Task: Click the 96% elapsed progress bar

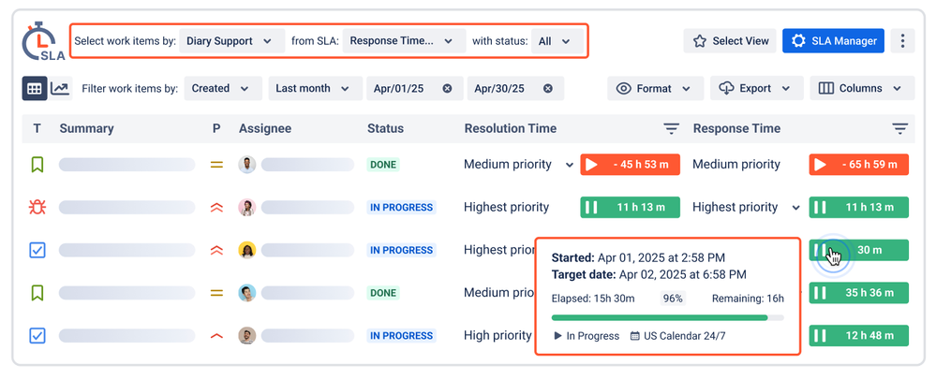Action: [x=667, y=317]
